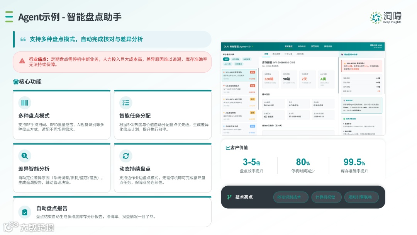Click the DI.AI 库存管理 Agent v1.0 app title
Viewport: 417px width, 235px height.
237,46
